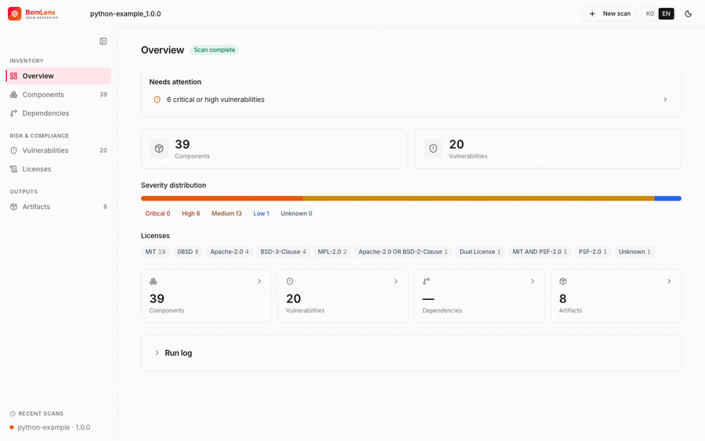This screenshot has width=705, height=441.
Task: Click the branch icon on Dependencies card
Action: (x=426, y=281)
